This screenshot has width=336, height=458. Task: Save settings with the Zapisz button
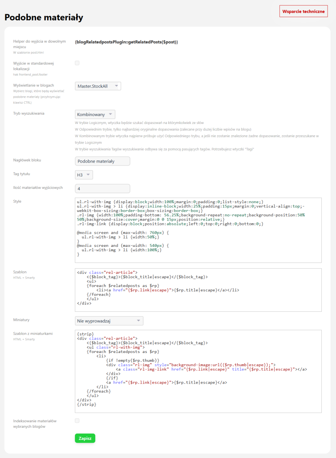point(85,438)
